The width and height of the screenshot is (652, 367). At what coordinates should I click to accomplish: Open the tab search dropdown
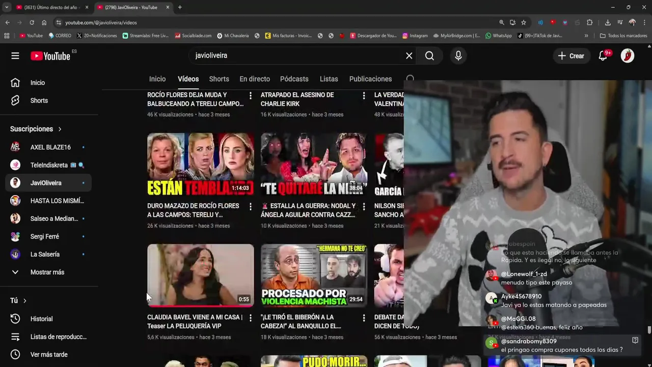point(6,7)
